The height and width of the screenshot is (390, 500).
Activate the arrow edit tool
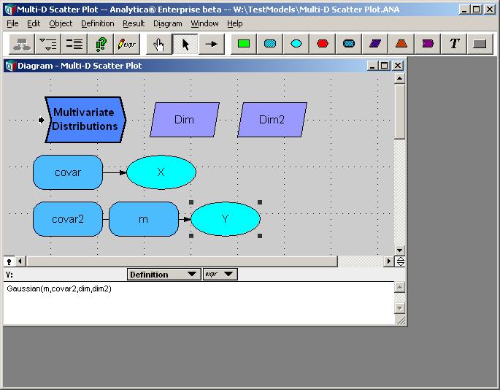(185, 44)
